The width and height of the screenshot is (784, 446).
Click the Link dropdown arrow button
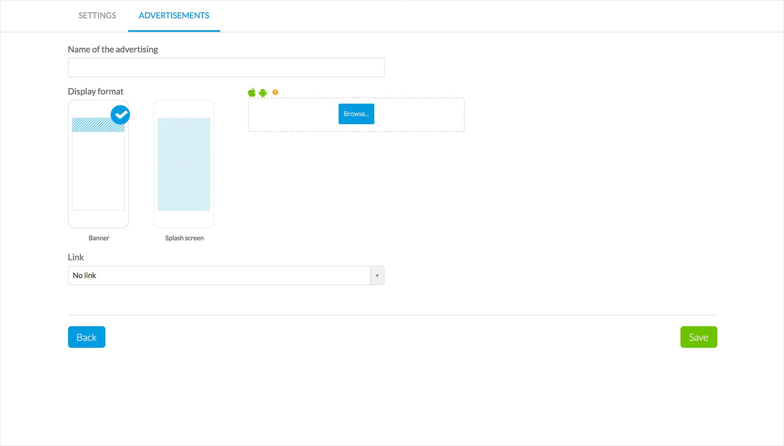click(377, 275)
